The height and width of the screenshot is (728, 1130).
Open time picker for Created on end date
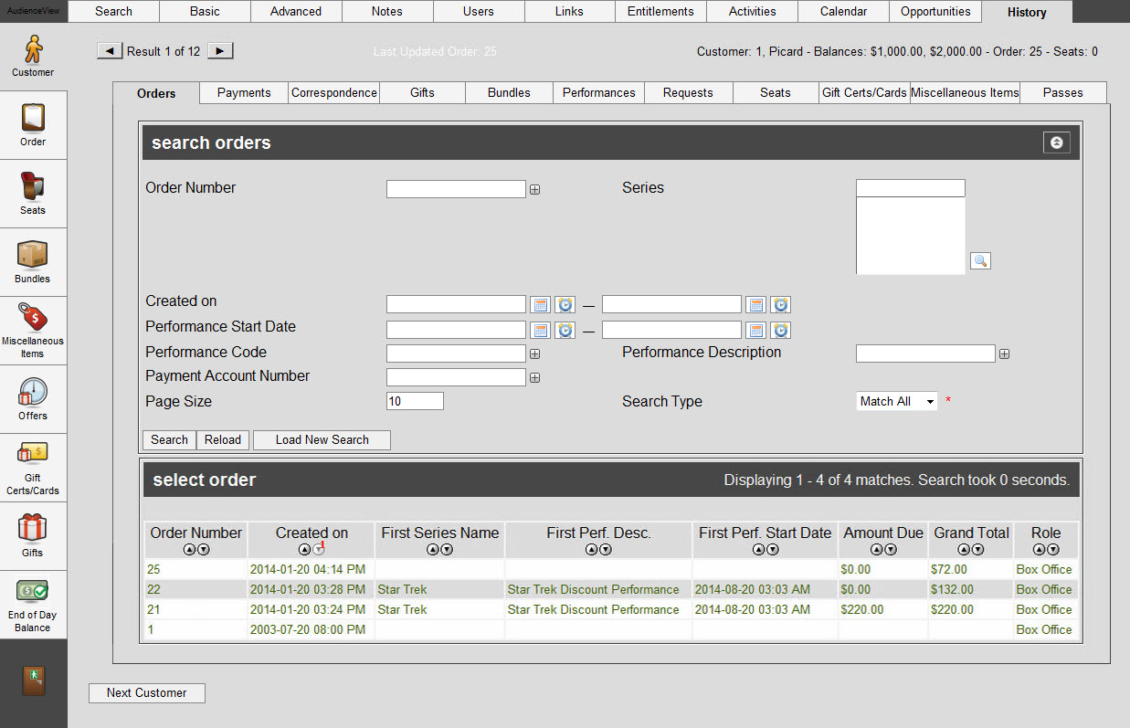click(x=780, y=305)
